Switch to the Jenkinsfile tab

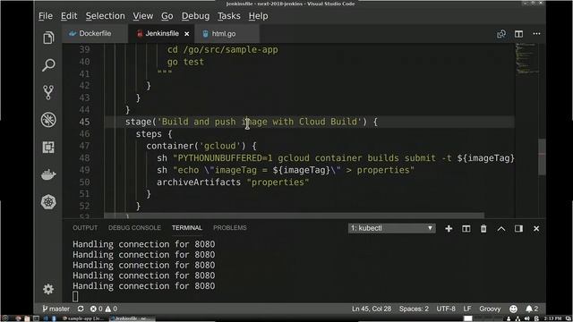(x=162, y=34)
